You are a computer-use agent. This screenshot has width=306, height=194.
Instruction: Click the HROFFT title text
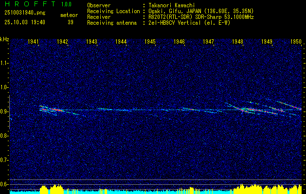(30, 4)
